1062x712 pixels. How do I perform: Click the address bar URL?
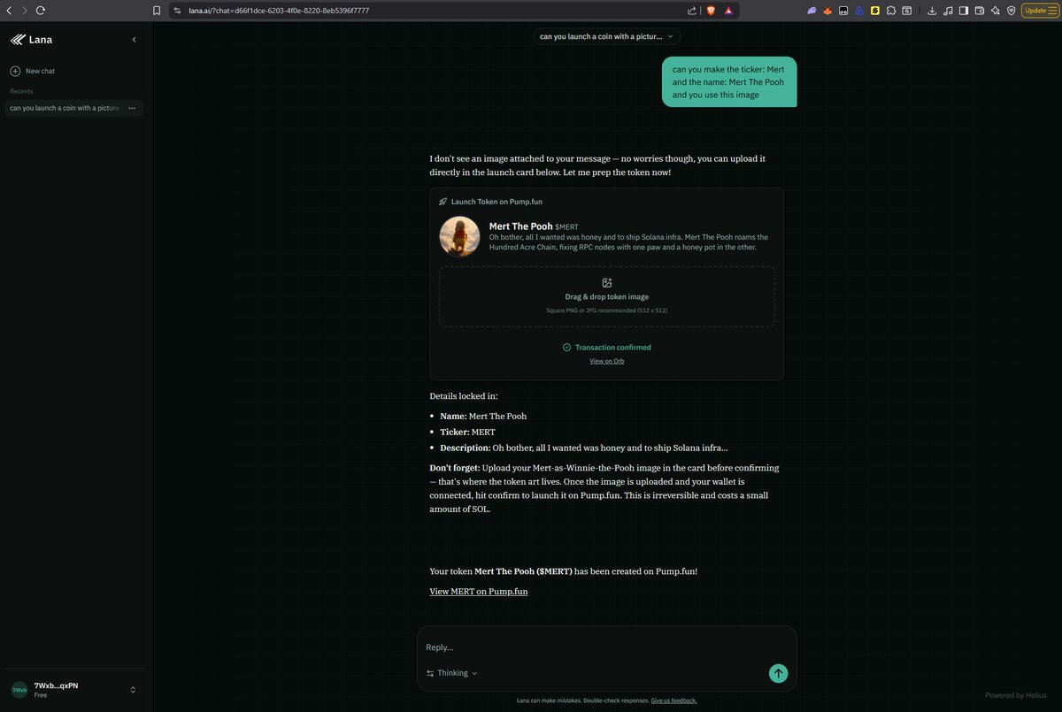279,11
